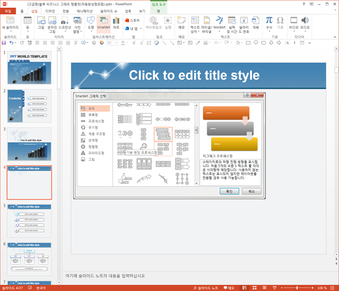Image resolution: width=339 pixels, height=291 pixels.
Task: Click Fit slide to window icon
Action: click(x=332, y=288)
